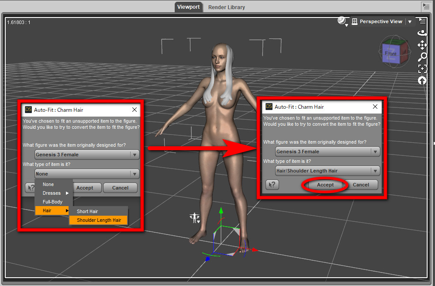
Task: Click the figure pose icon near the feet
Action: click(x=194, y=217)
